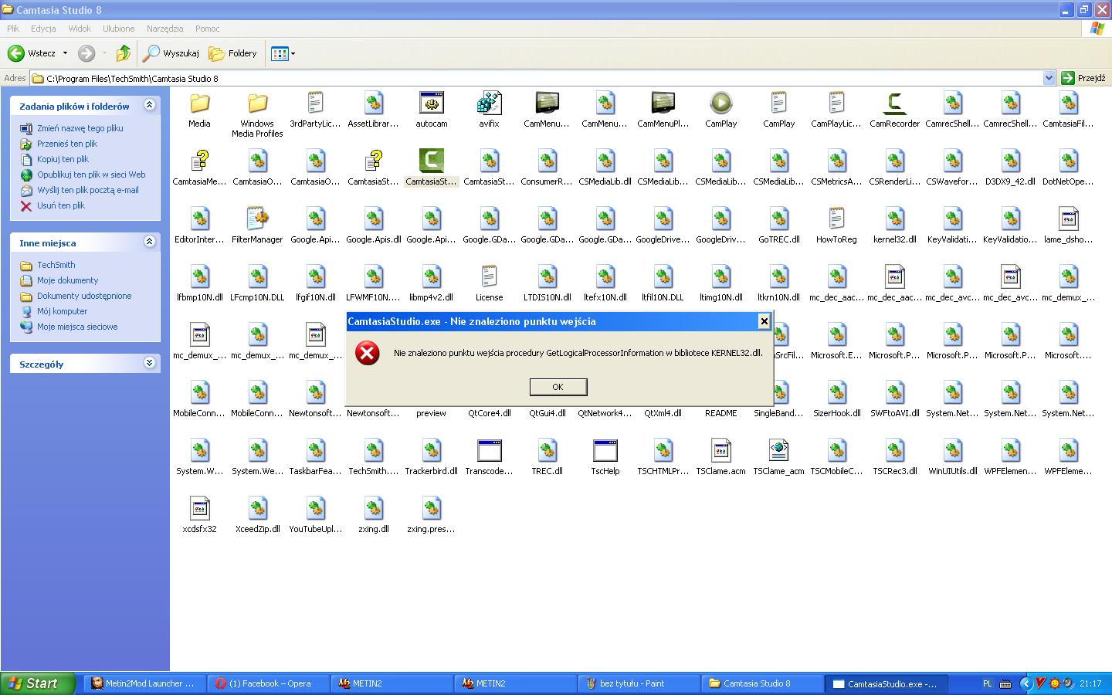Expand the address bar dropdown
The width and height of the screenshot is (1112, 695).
(1049, 78)
